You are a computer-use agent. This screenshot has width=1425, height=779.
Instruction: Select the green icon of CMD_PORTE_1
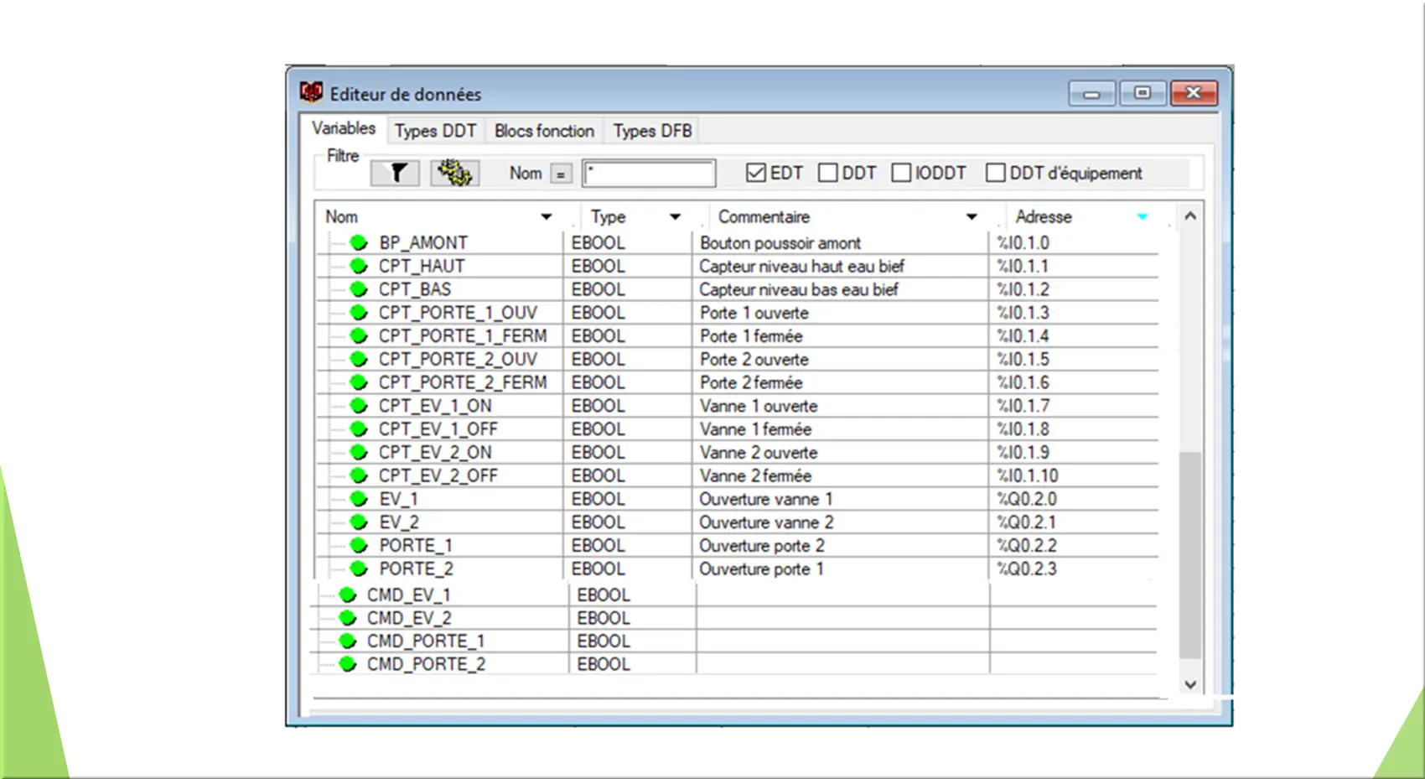[348, 641]
